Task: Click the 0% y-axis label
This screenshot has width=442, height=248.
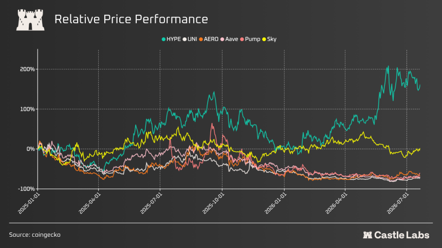Action: click(x=31, y=149)
